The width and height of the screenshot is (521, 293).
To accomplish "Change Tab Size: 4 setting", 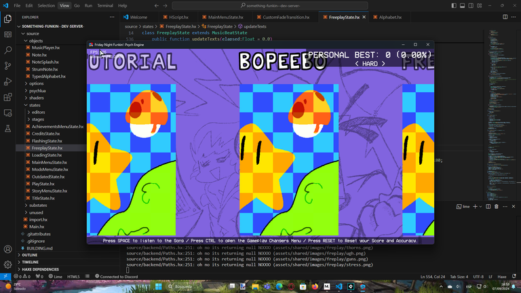I will pyautogui.click(x=459, y=277).
